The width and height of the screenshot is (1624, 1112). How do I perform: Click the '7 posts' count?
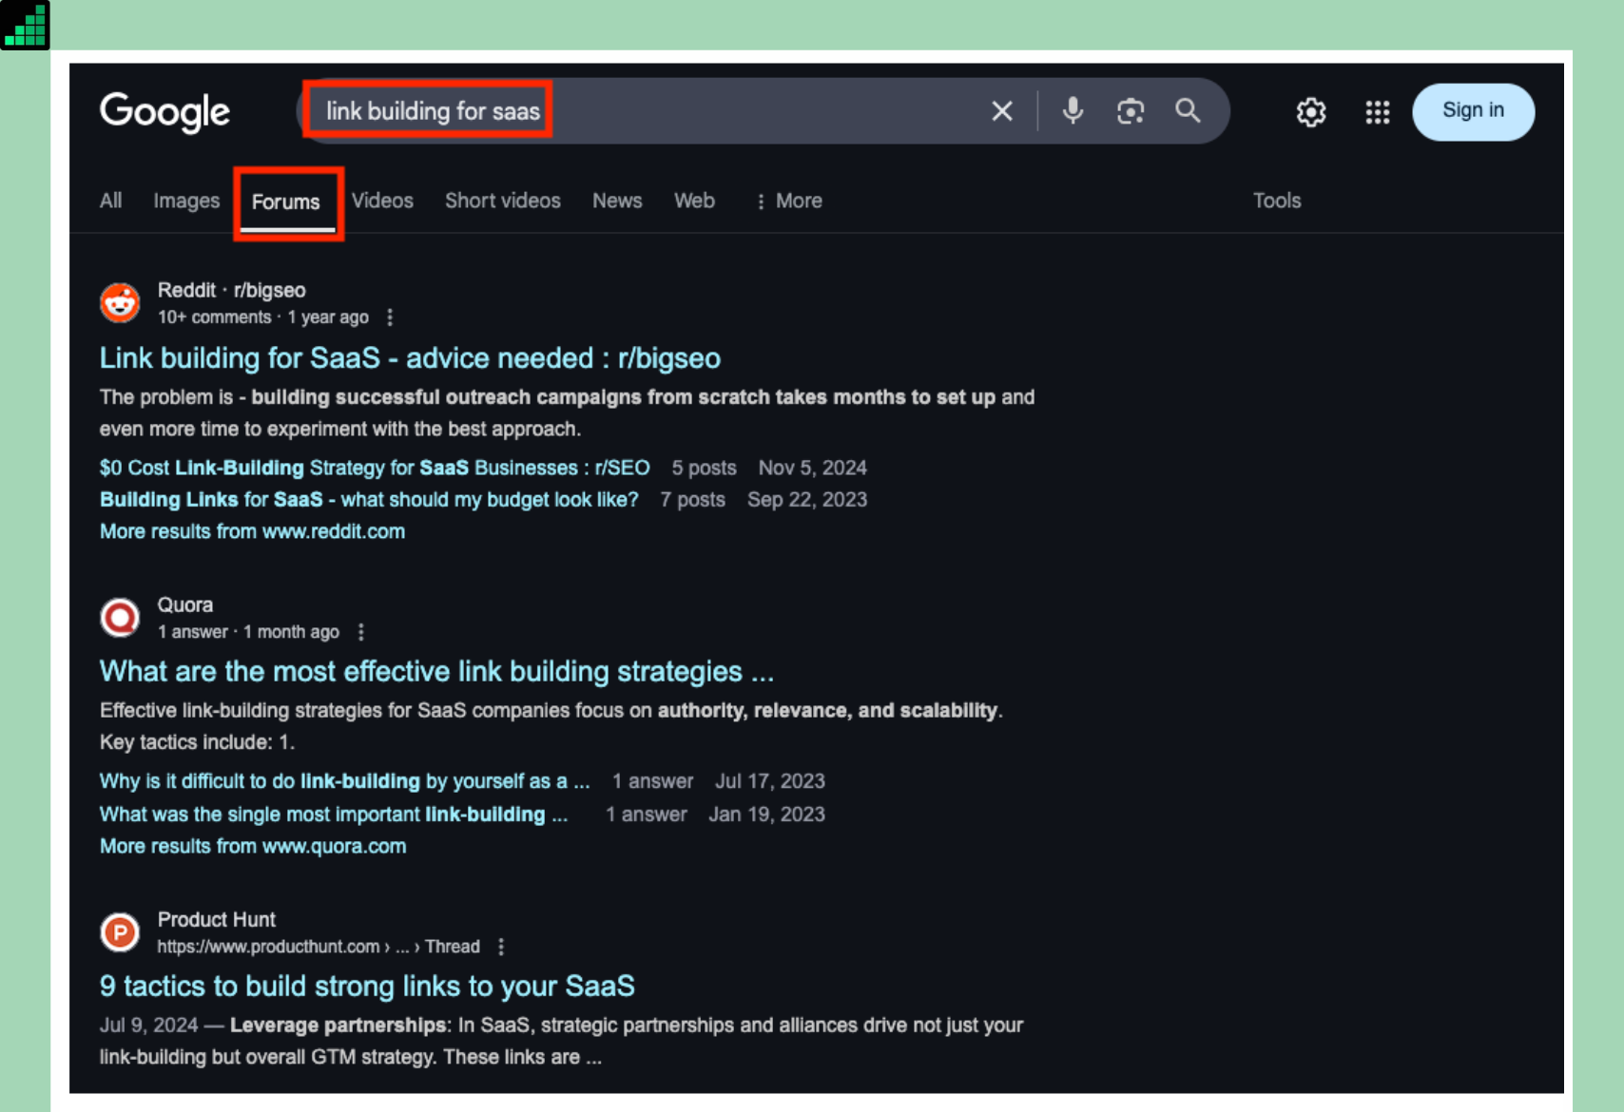pyautogui.click(x=692, y=500)
